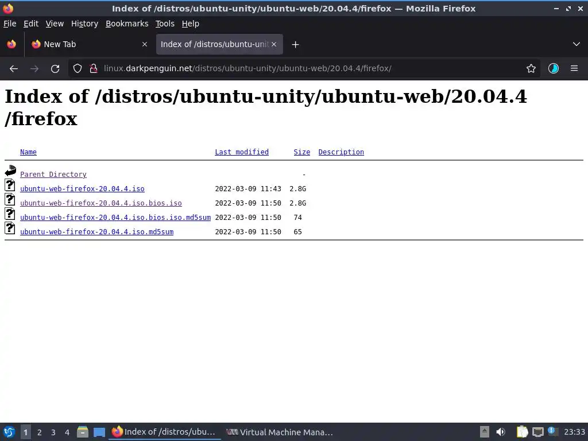Open the File menu

coord(10,24)
